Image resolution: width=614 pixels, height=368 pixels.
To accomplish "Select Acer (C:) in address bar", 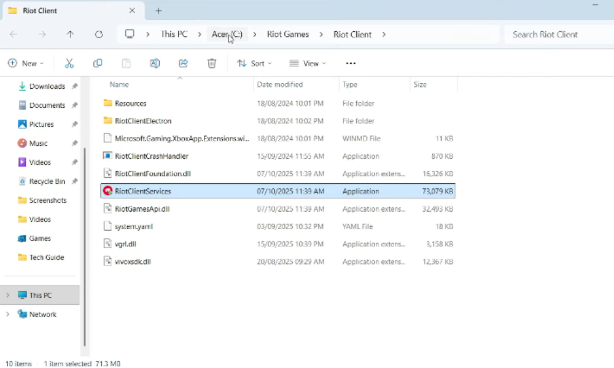I will (x=227, y=34).
